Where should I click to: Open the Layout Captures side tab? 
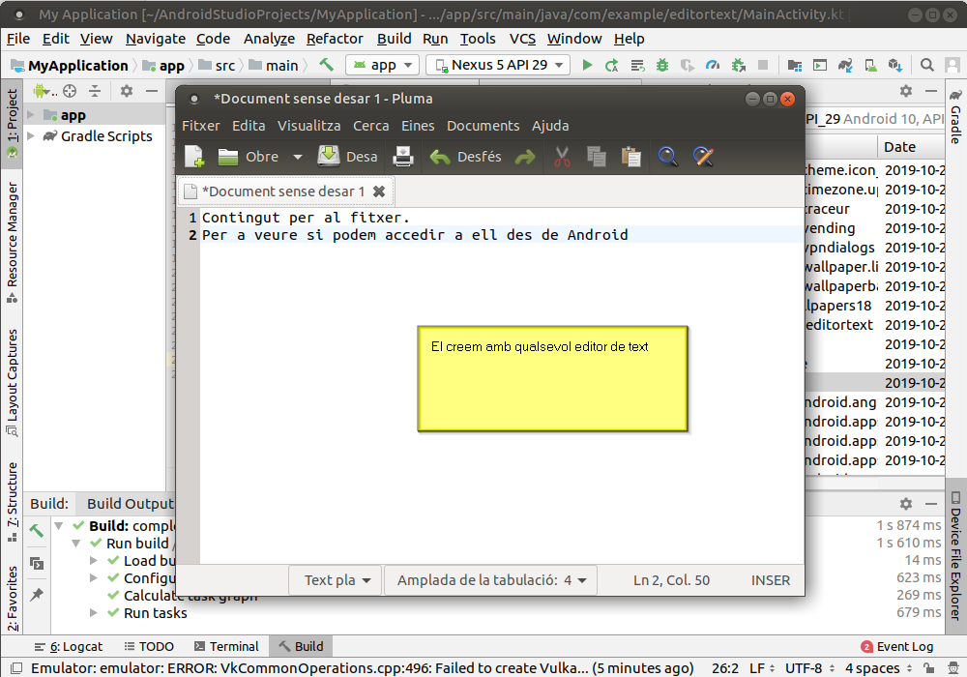click(x=12, y=382)
